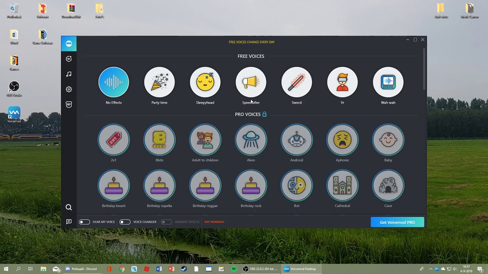
Task: Pick the Bot voice
Action: pos(297,185)
